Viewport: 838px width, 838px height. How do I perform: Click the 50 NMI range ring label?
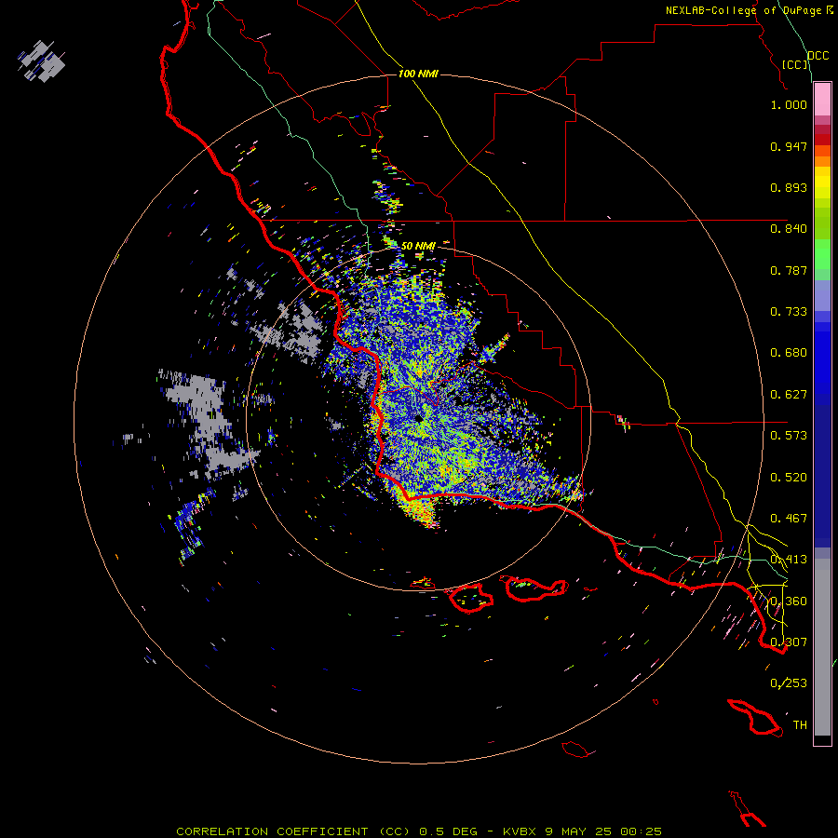pyautogui.click(x=418, y=246)
